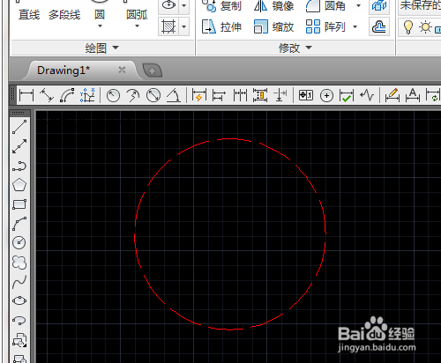441x363 pixels.
Task: Click the 镜像 (Mirror) tool
Action: (273, 6)
